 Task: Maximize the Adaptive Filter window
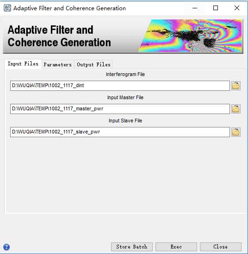[x=216, y=8]
